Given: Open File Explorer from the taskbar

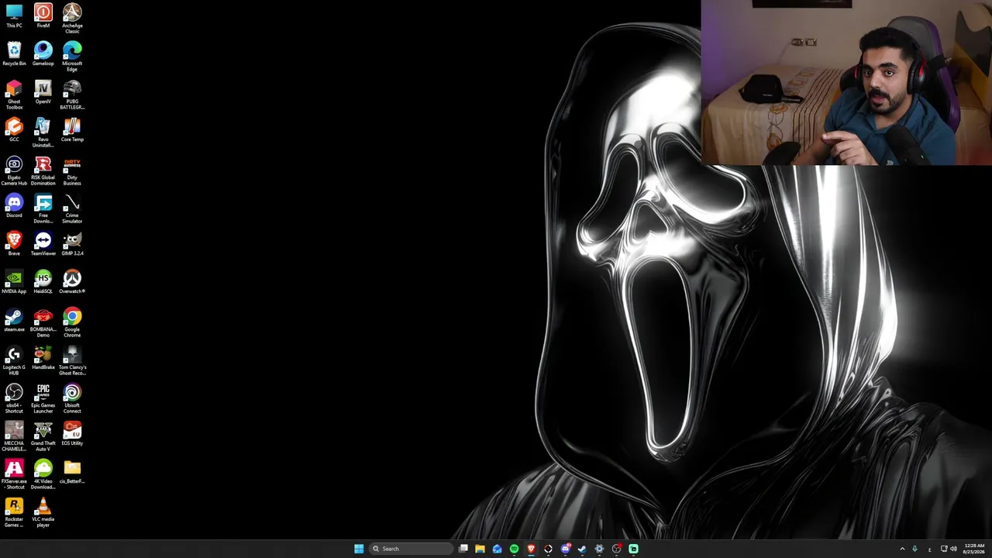Looking at the screenshot, I should (480, 549).
